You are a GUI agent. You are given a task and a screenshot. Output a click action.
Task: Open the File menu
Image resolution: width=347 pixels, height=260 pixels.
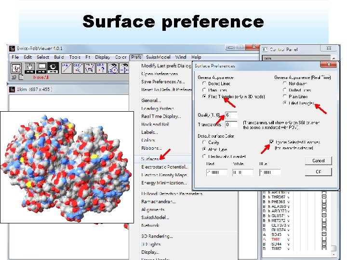click(15, 57)
